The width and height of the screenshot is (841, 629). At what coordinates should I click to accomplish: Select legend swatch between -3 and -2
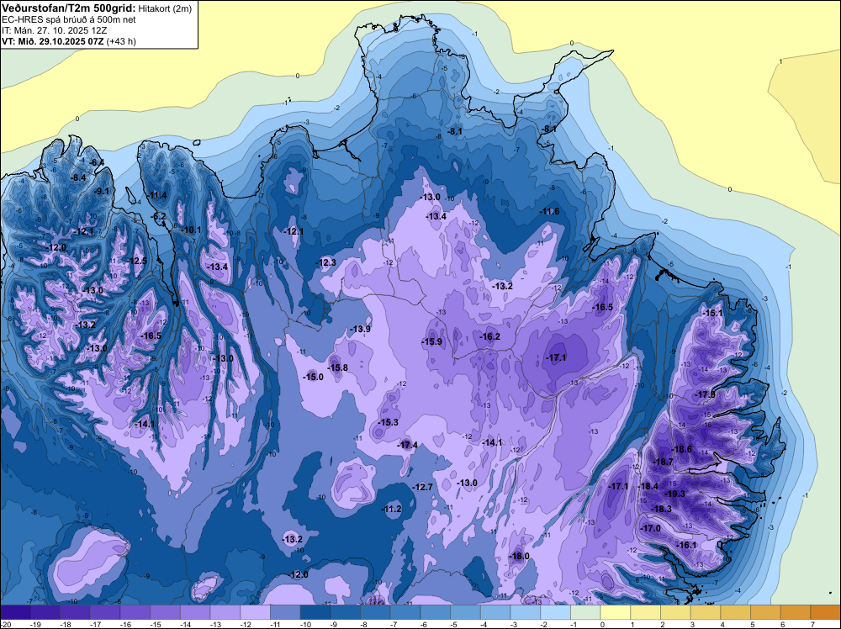[x=526, y=612]
